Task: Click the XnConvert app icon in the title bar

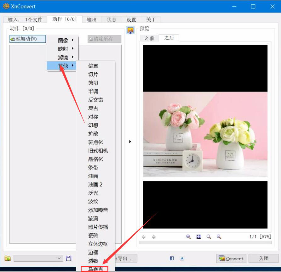Action: [x=6, y=6]
